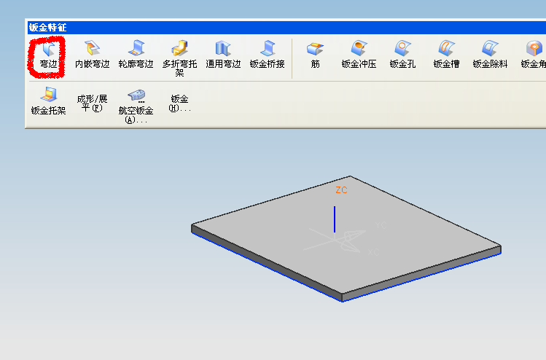Select the blue highlighted front-left bottom edge of plate
This screenshot has height=360, width=546.
[x=267, y=267]
